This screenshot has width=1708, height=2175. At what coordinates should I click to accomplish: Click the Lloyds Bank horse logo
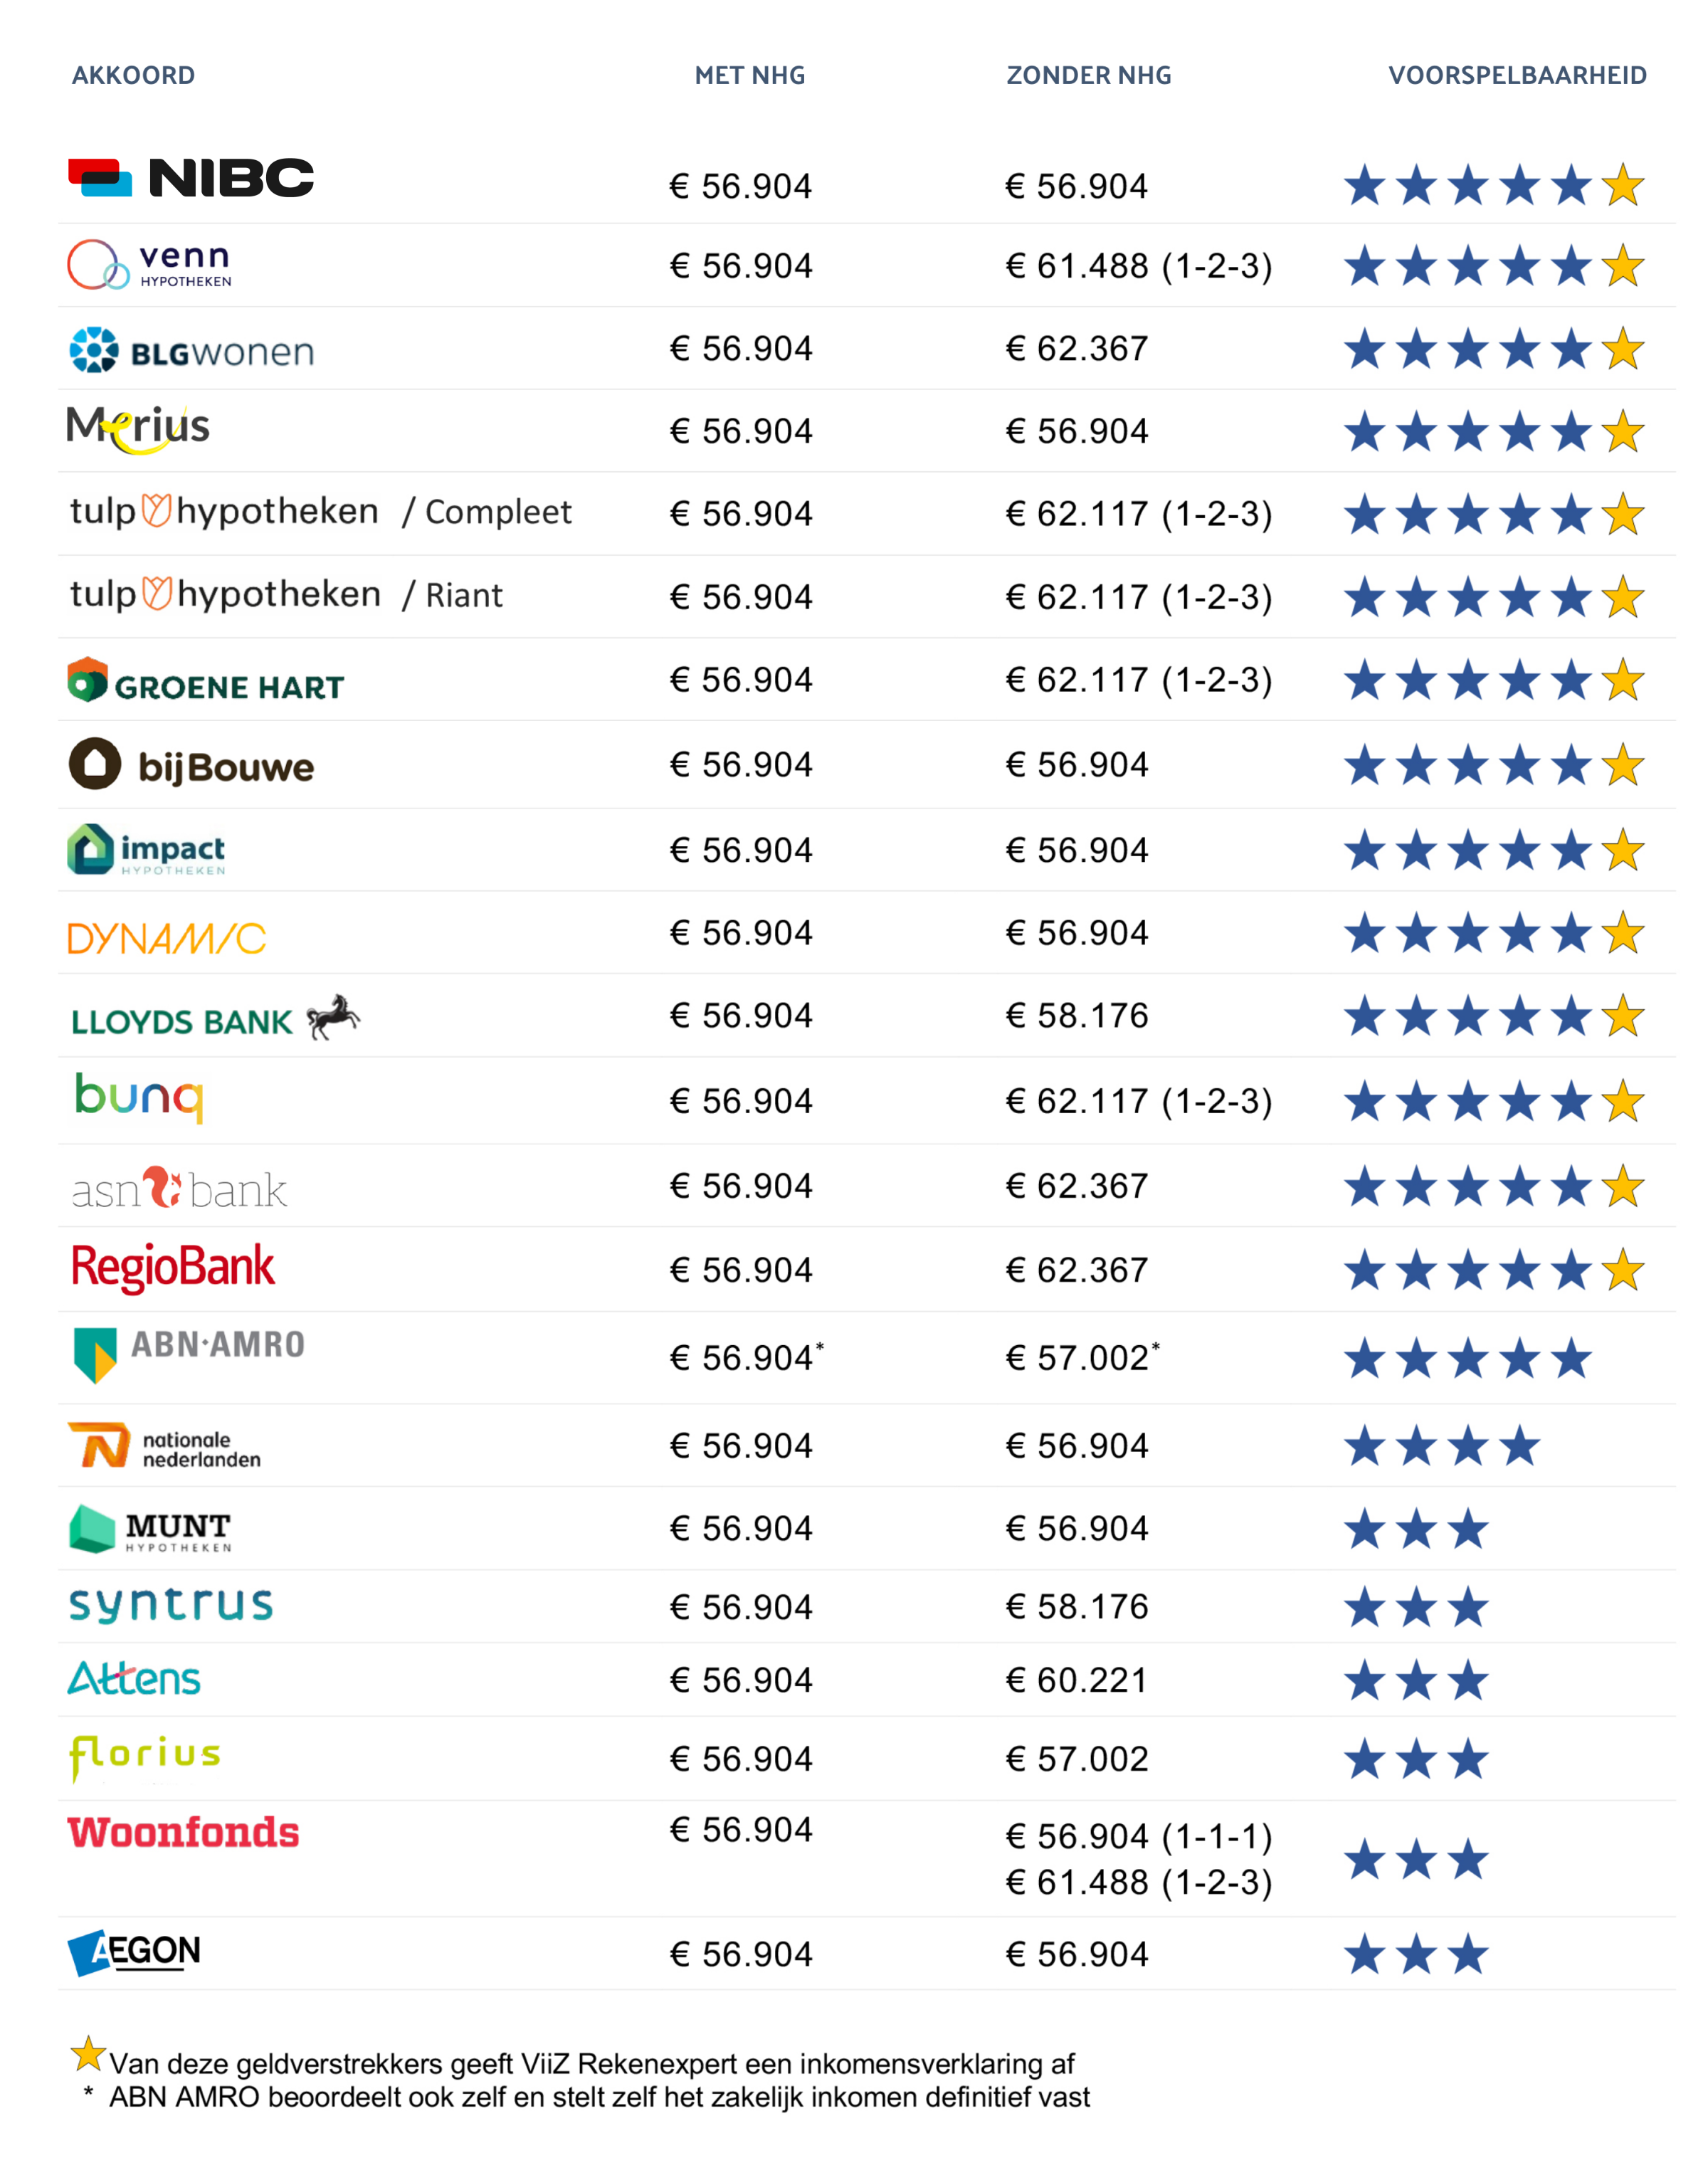333,1017
